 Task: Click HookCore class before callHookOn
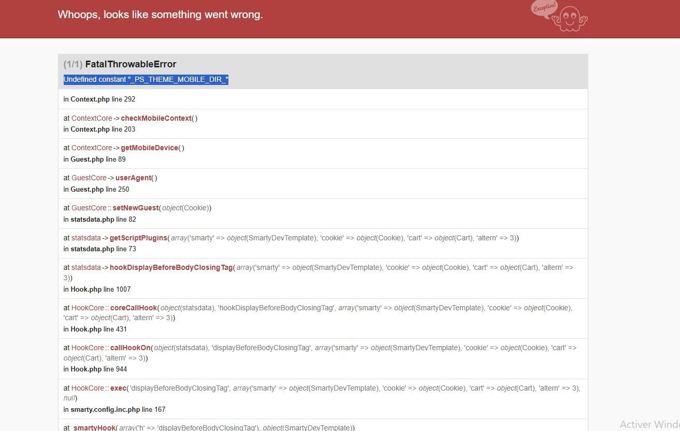click(x=88, y=348)
